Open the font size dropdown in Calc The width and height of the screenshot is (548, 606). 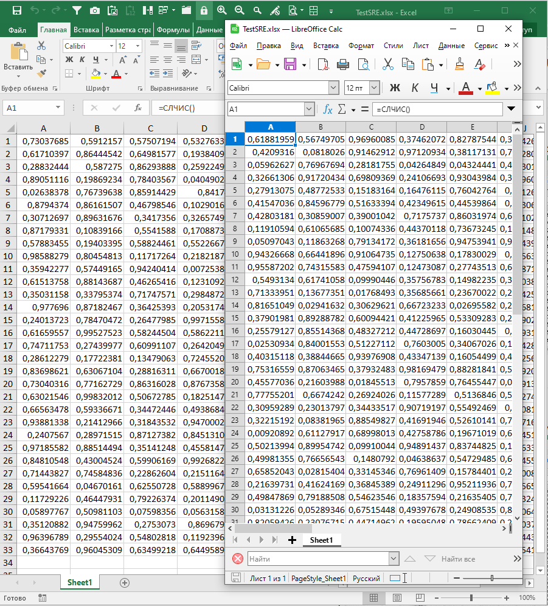[x=374, y=88]
